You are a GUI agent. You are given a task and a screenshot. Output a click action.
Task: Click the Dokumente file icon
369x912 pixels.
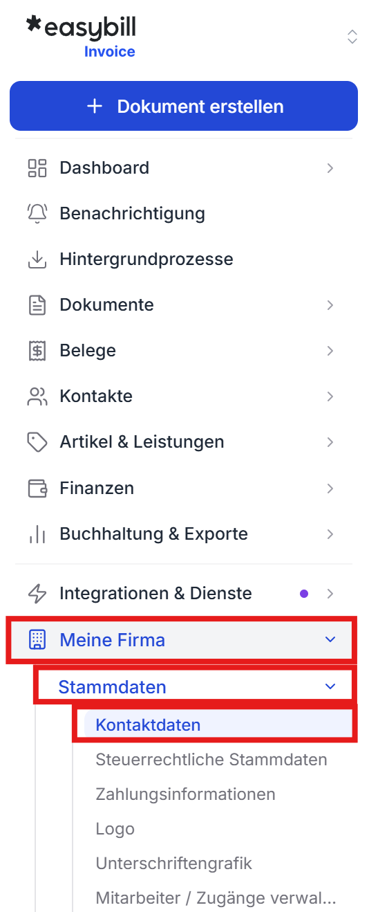tap(37, 305)
